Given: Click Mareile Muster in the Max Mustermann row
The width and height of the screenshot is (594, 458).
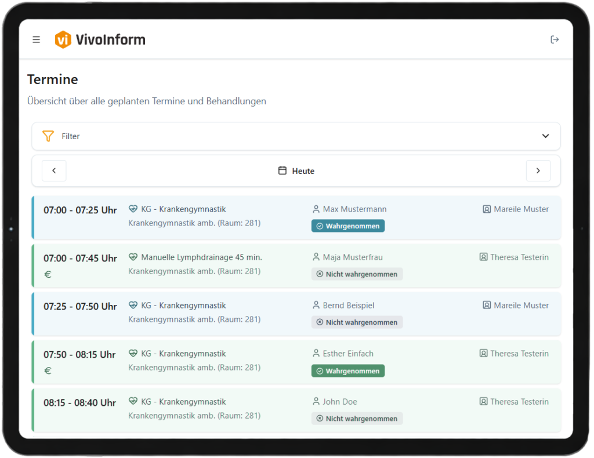Looking at the screenshot, I should (521, 209).
